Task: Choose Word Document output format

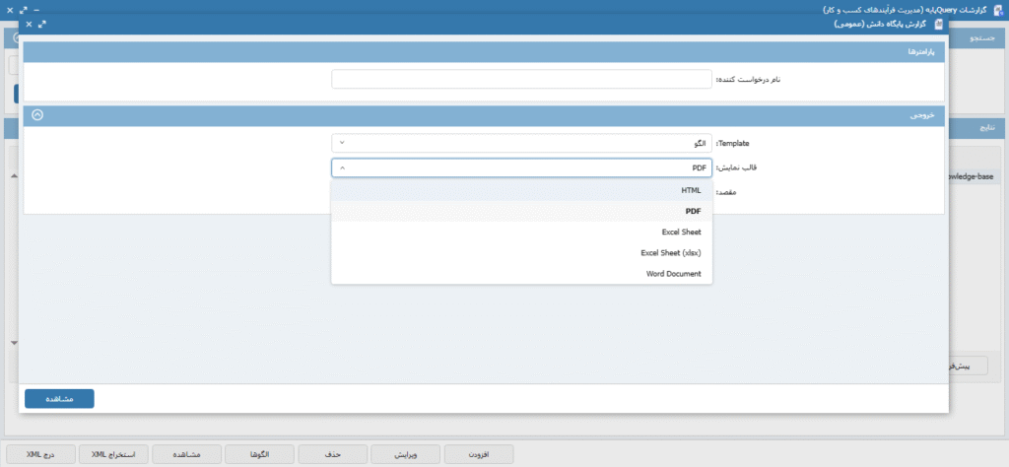Action: coord(521,274)
